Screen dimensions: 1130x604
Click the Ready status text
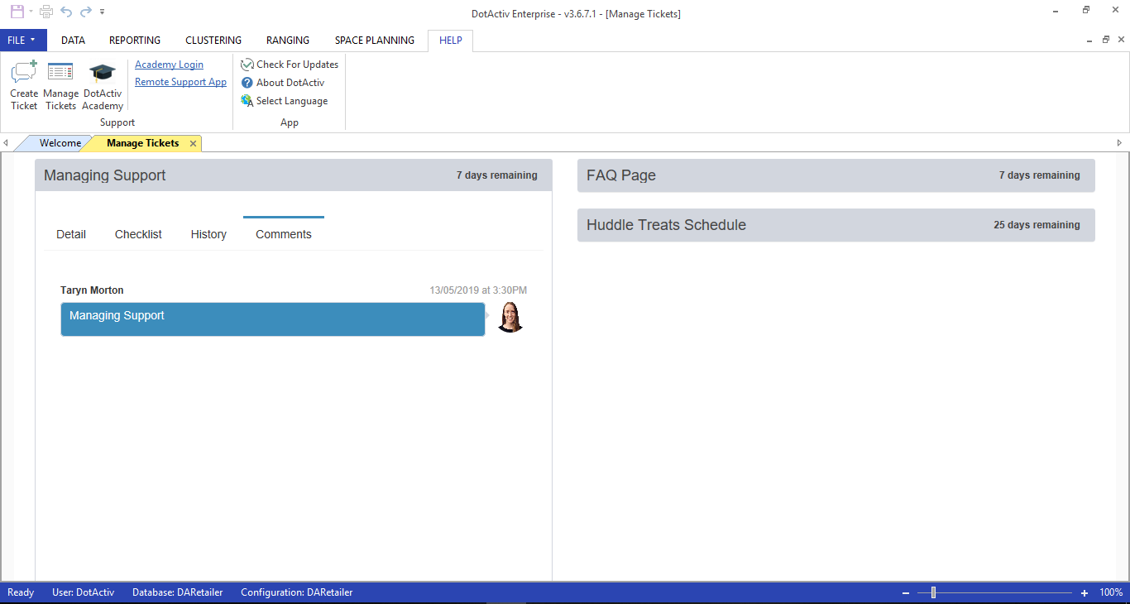[x=21, y=592]
